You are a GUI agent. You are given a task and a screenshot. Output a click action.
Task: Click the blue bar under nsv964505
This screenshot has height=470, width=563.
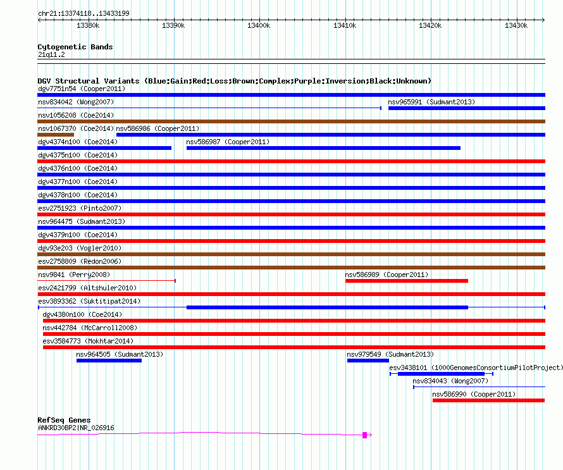pos(109,361)
